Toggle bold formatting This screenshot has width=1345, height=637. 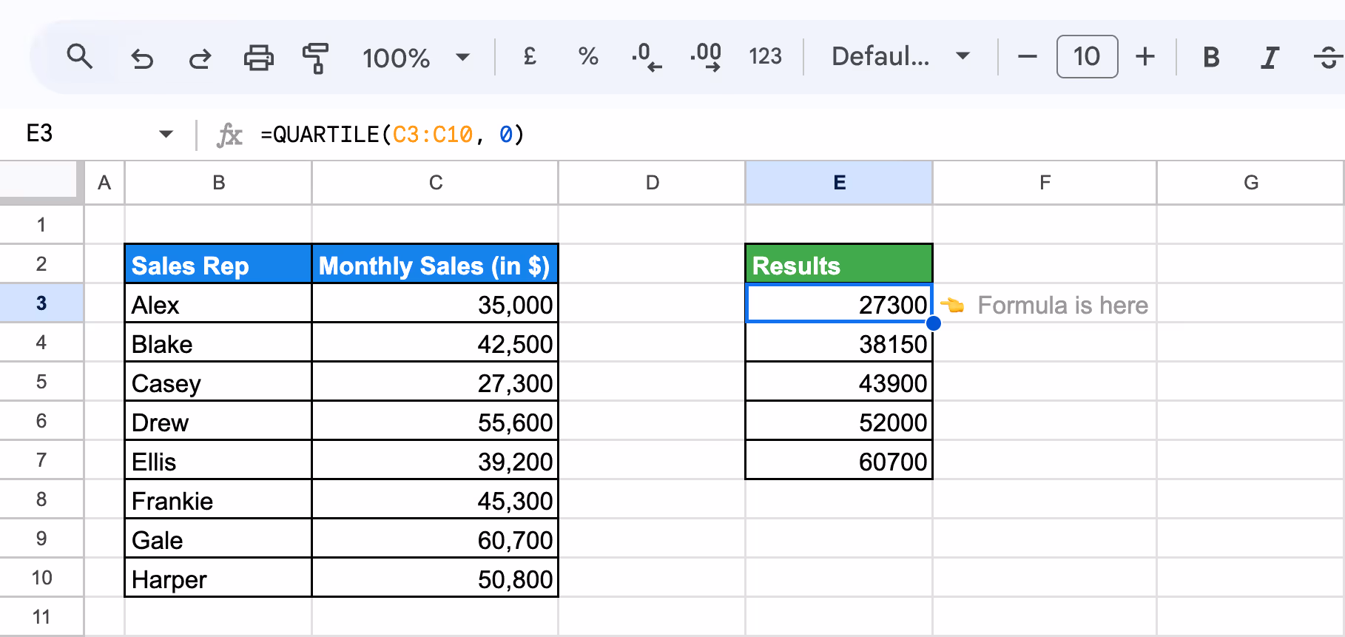point(1211,57)
